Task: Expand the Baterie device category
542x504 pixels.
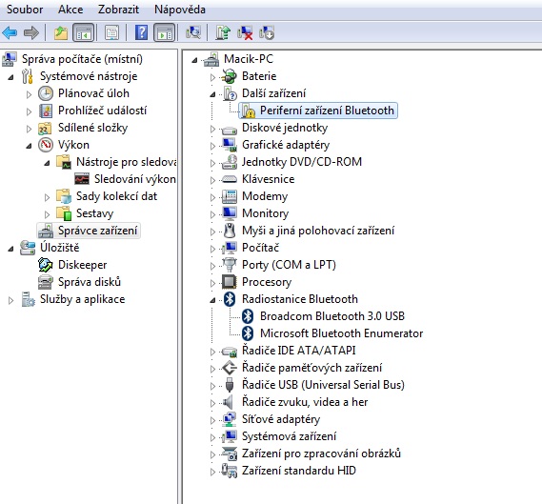Action: pyautogui.click(x=213, y=77)
